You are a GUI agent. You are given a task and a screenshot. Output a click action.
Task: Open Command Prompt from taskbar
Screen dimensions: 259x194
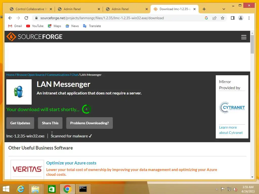click(x=83, y=189)
